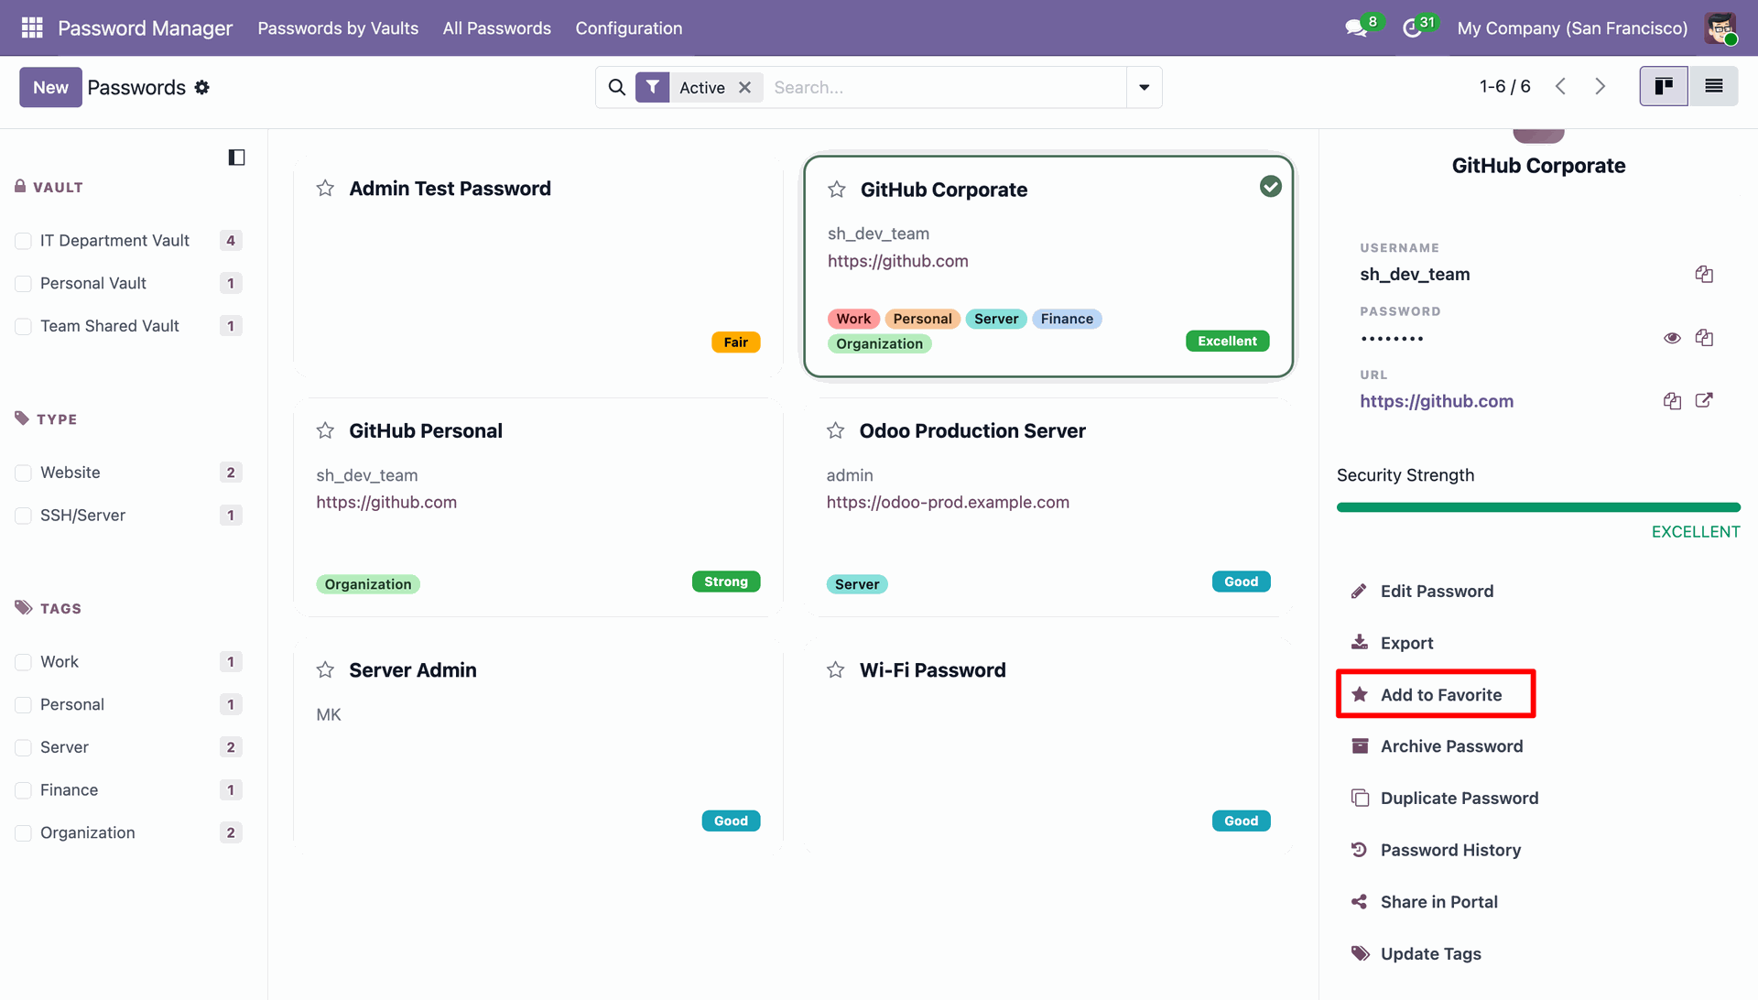1758x1000 pixels.
Task: Open GitHub URL in external link icon
Action: (x=1704, y=400)
